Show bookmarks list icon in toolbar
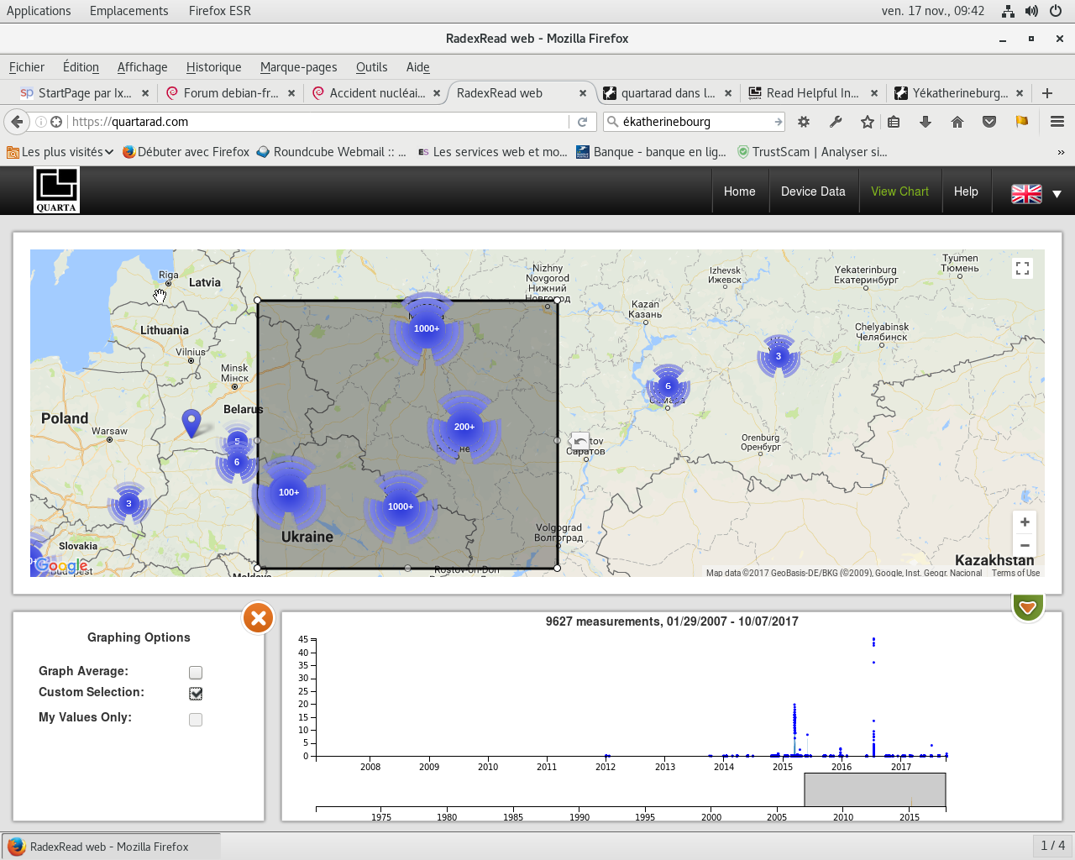Viewport: 1075px width, 860px height. (894, 122)
